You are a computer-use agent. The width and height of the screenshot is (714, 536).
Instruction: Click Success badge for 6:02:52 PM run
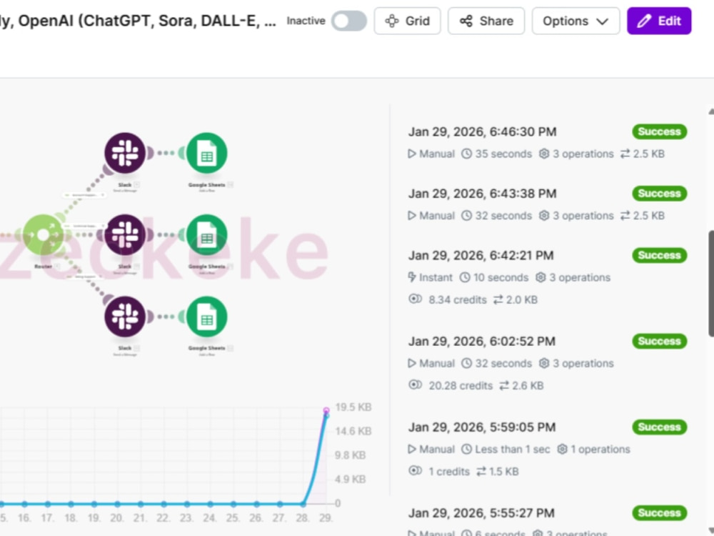659,342
